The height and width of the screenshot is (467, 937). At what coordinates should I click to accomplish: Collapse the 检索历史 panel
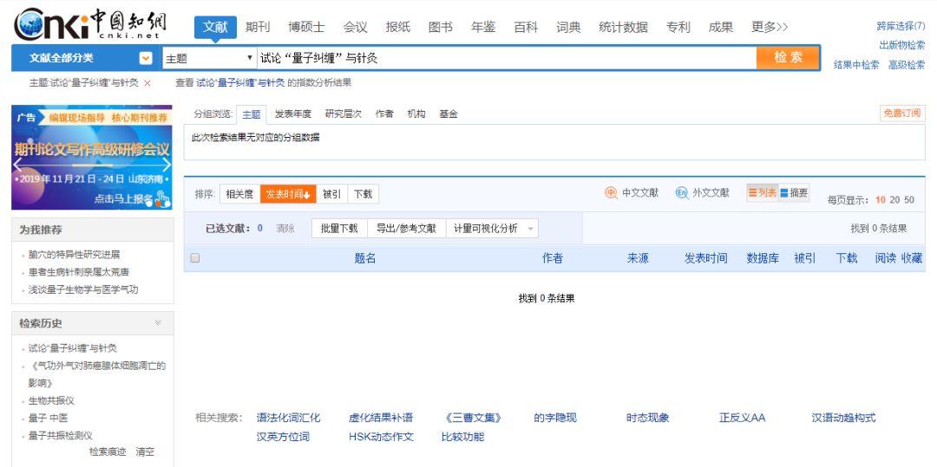pos(158,323)
